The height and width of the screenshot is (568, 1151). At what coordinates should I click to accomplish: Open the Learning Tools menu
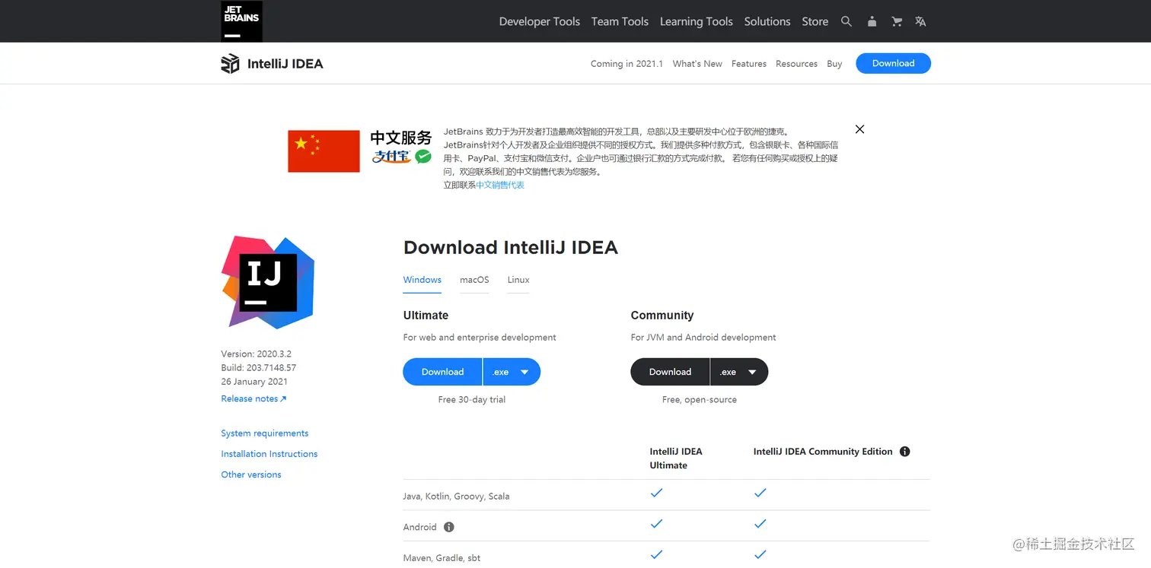click(x=696, y=21)
